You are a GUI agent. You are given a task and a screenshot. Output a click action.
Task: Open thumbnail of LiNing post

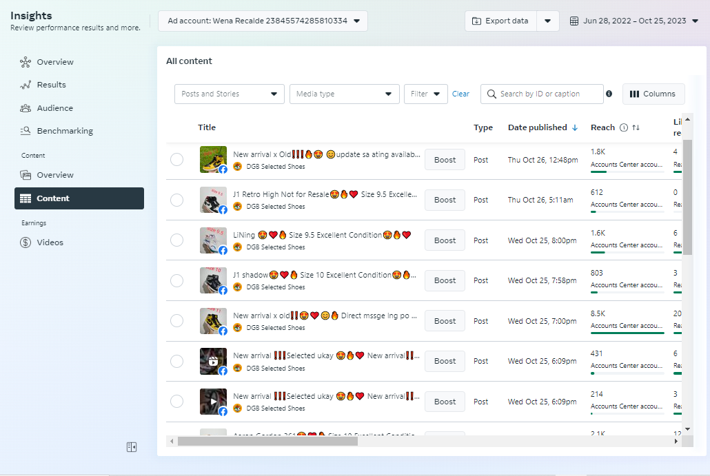coord(213,240)
